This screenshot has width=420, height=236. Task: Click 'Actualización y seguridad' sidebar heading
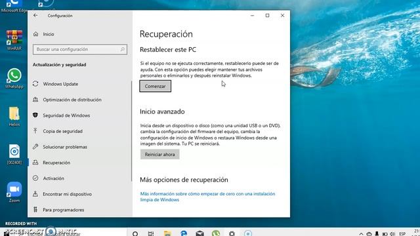[60, 64]
